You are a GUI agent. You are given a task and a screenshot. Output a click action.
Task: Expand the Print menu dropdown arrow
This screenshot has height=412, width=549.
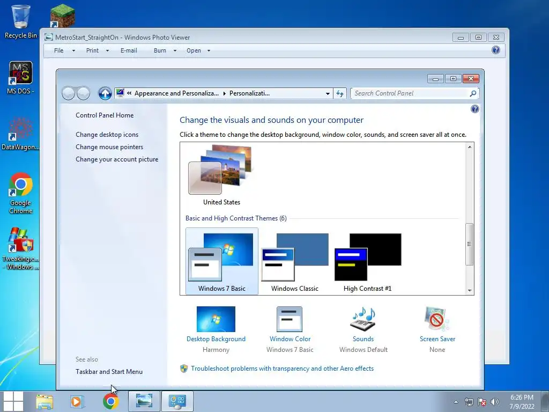pyautogui.click(x=107, y=50)
